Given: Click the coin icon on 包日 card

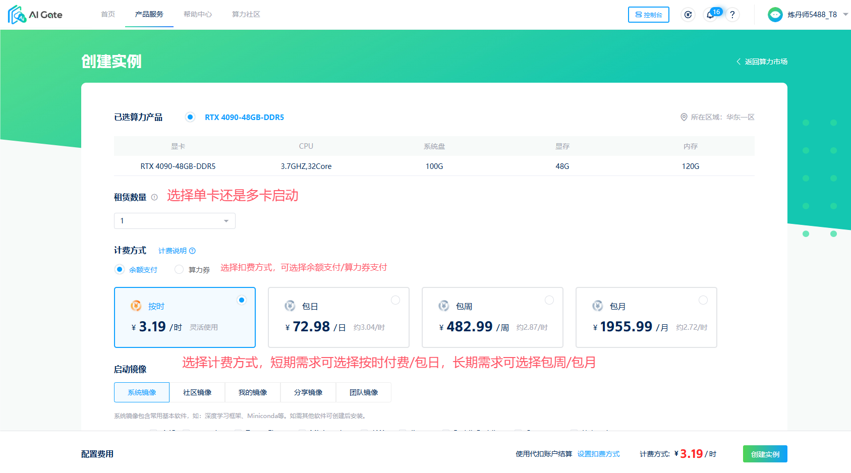Looking at the screenshot, I should (x=290, y=306).
